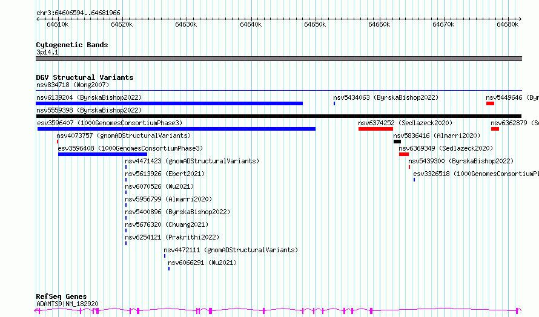This screenshot has height=317, width=539.
Task: Open variant nsv5434063 (ByrskaBishop2022) label
Action: [x=386, y=97]
